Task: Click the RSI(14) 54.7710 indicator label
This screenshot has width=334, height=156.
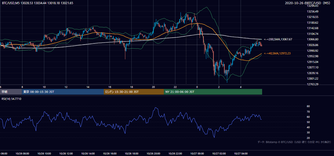Action: [x=11, y=99]
